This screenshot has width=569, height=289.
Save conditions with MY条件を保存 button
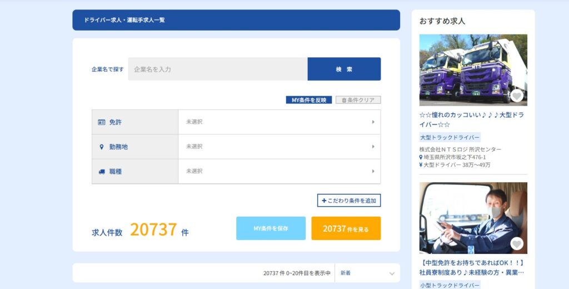[271, 228]
